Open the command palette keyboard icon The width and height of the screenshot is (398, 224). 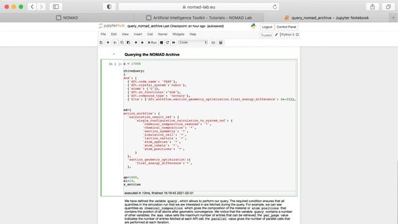pos(213,43)
